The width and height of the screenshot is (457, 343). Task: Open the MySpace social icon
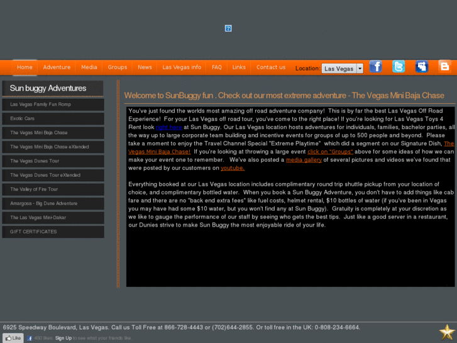tap(421, 67)
